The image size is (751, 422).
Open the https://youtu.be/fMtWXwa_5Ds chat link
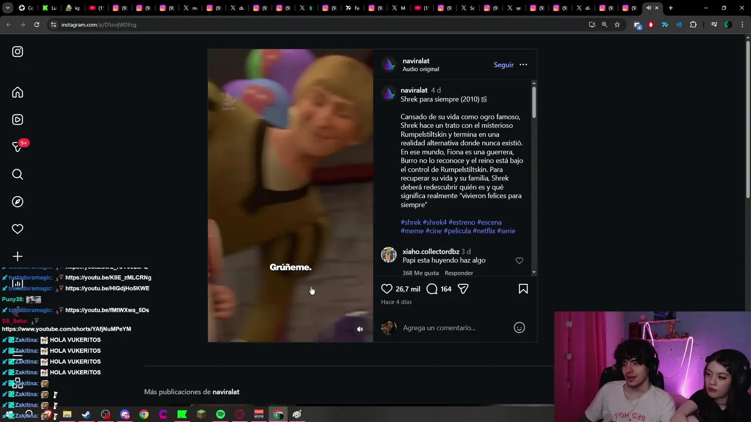(x=107, y=310)
